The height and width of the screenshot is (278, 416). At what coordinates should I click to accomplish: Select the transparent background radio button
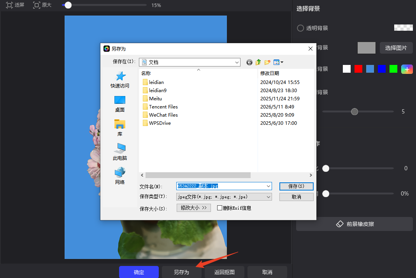point(300,28)
